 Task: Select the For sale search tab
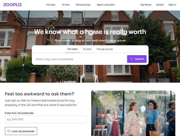pyautogui.click(x=73, y=49)
